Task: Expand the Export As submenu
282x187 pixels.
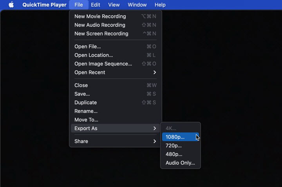Action: tap(116, 128)
